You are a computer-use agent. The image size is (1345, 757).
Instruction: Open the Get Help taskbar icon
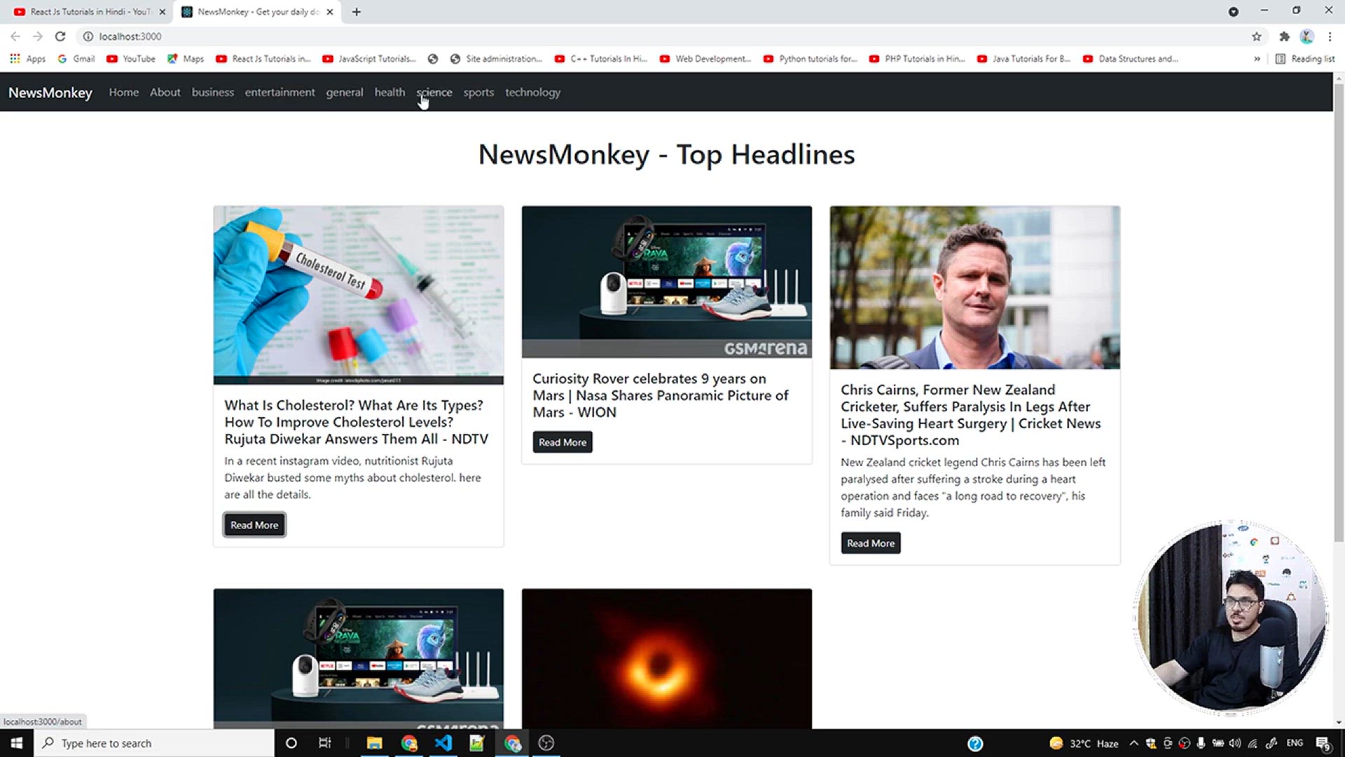[975, 744]
